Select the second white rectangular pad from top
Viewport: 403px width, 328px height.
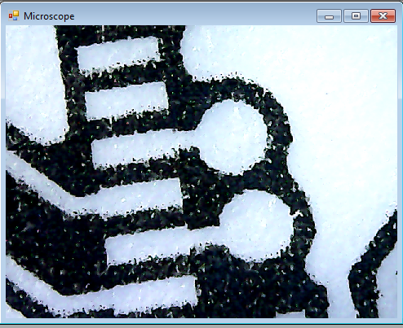coord(126,101)
